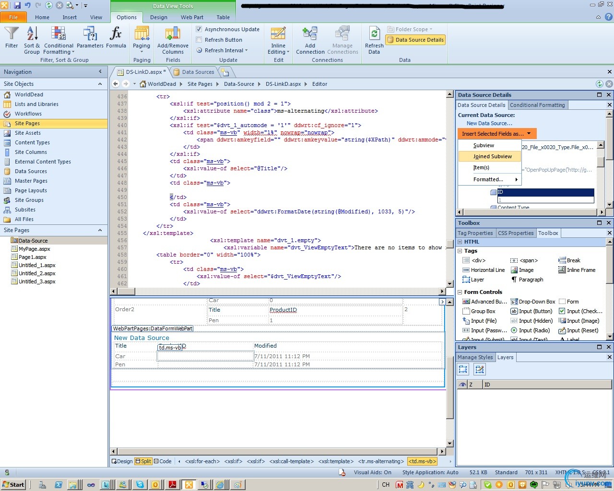The image size is (614, 491).
Task: Switch to the Design ribbon tab
Action: 159,17
